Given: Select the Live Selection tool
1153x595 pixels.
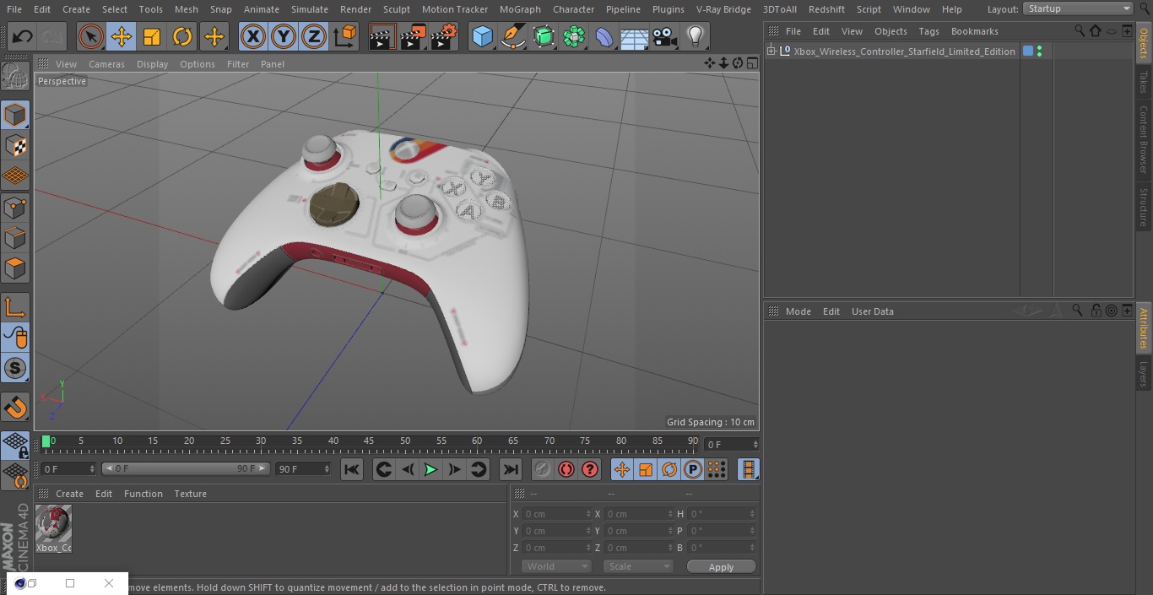Looking at the screenshot, I should point(91,37).
